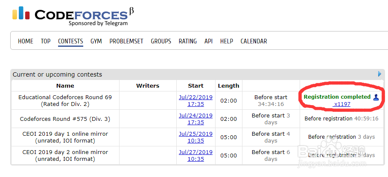Click the Jul/22/2019 17:35 start link
This screenshot has width=388, height=177.
(195, 100)
